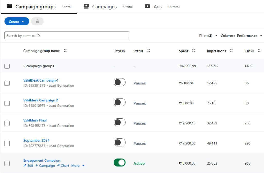Viewport: 264px width, 173px height.
Task: Disable the Engagement Campaign toggle
Action: [120, 163]
